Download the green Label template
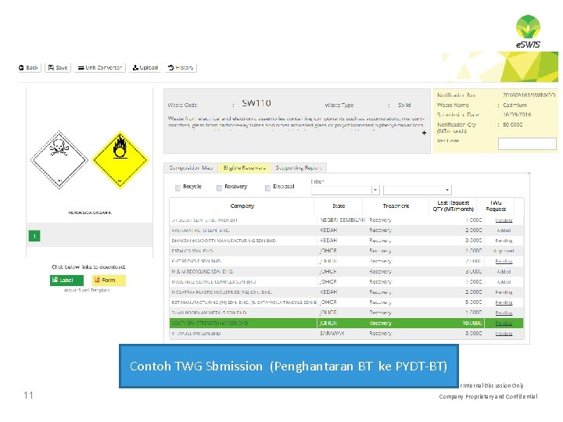The image size is (563, 422). tap(66, 281)
